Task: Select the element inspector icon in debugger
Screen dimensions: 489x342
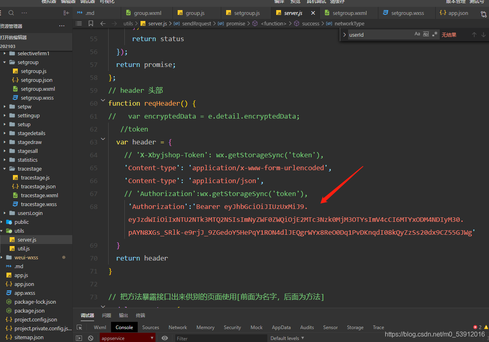Action: 80,327
